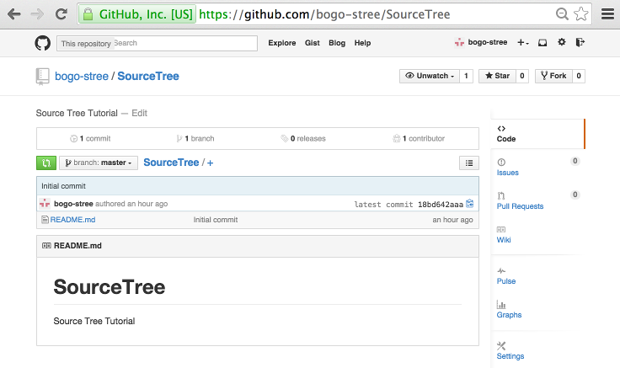Click the Pulse activity icon

pyautogui.click(x=501, y=271)
